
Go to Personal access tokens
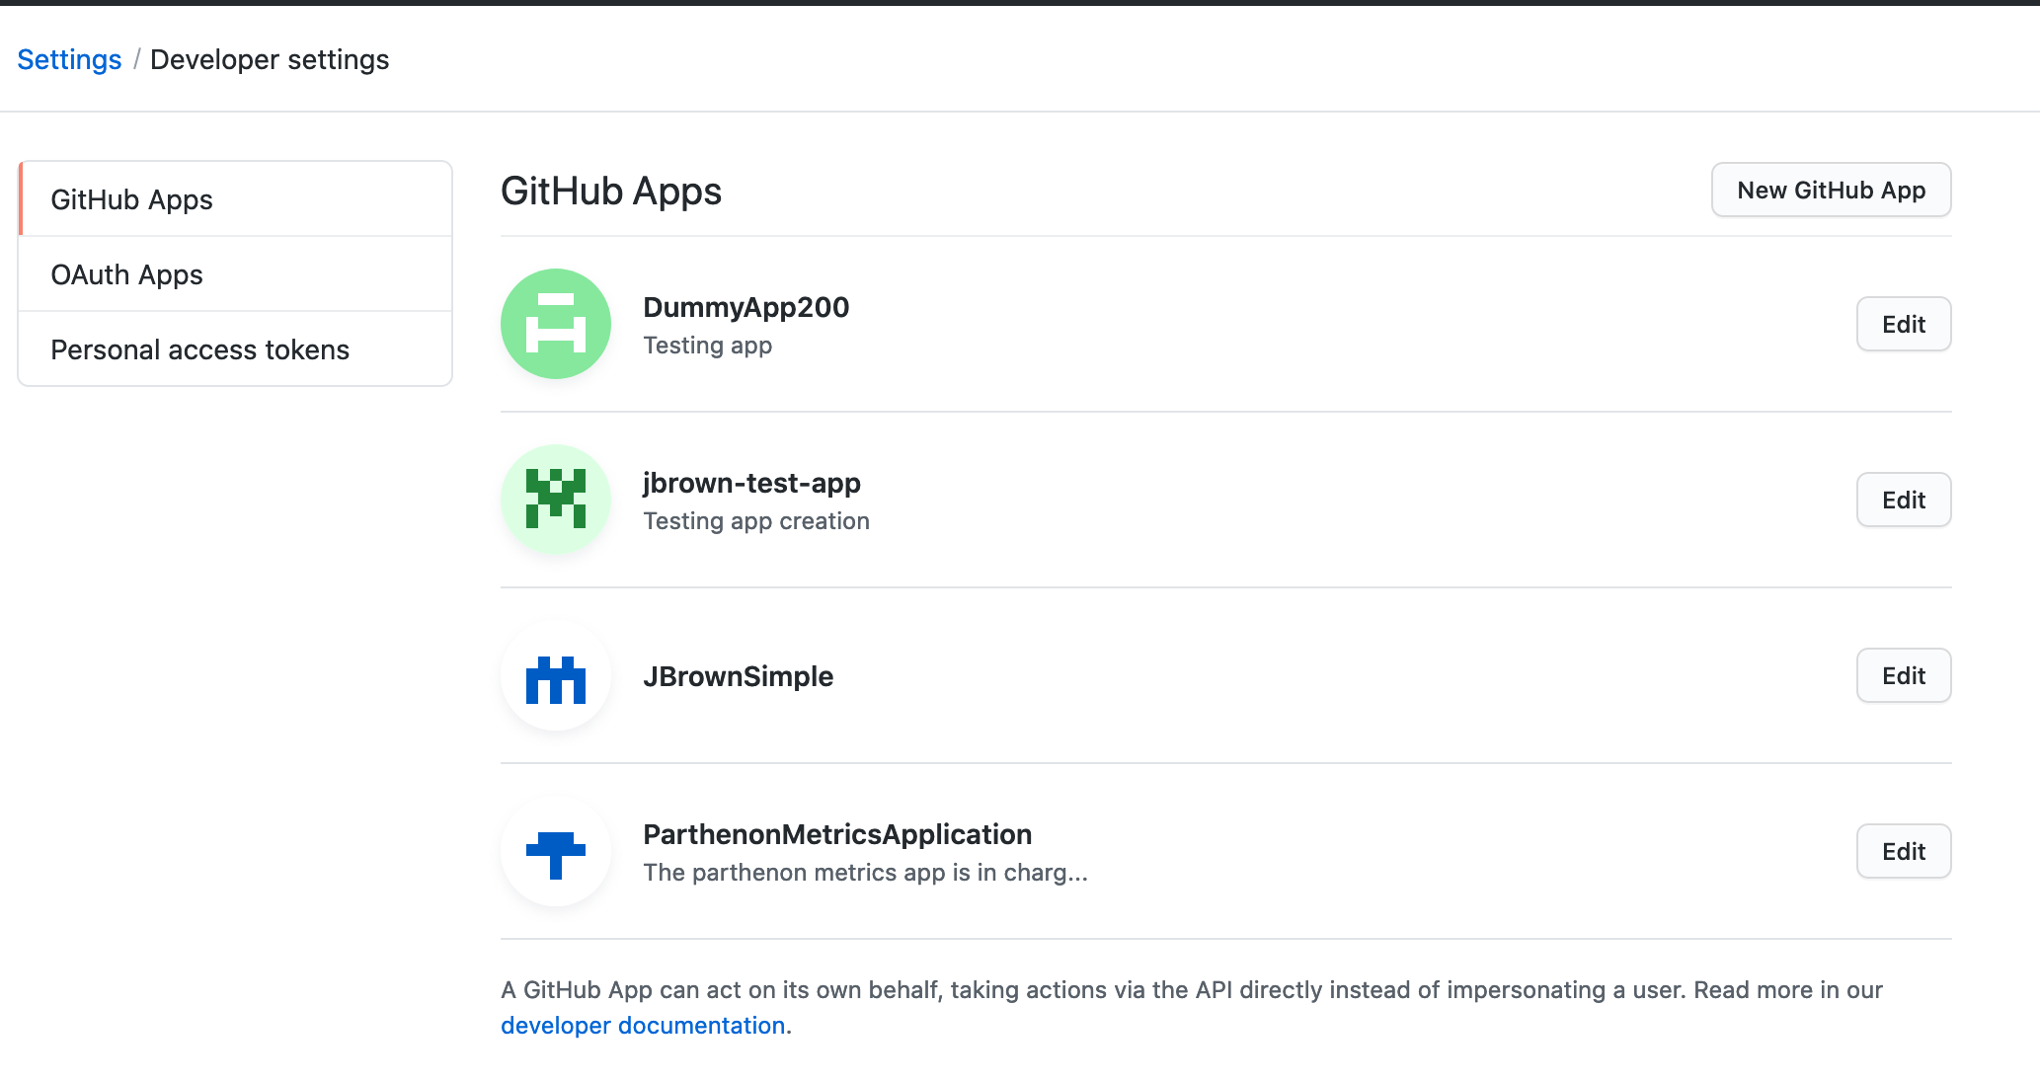235,349
